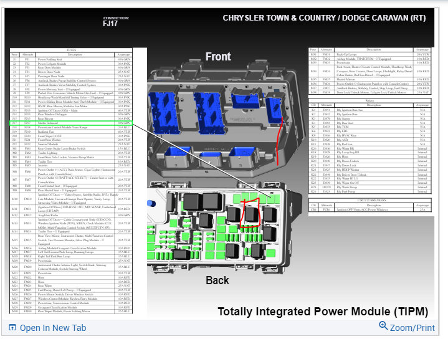Click the Rly Fuel Pump relay row
Viewport: 448px width, 344px height.
pyautogui.click(x=369, y=191)
